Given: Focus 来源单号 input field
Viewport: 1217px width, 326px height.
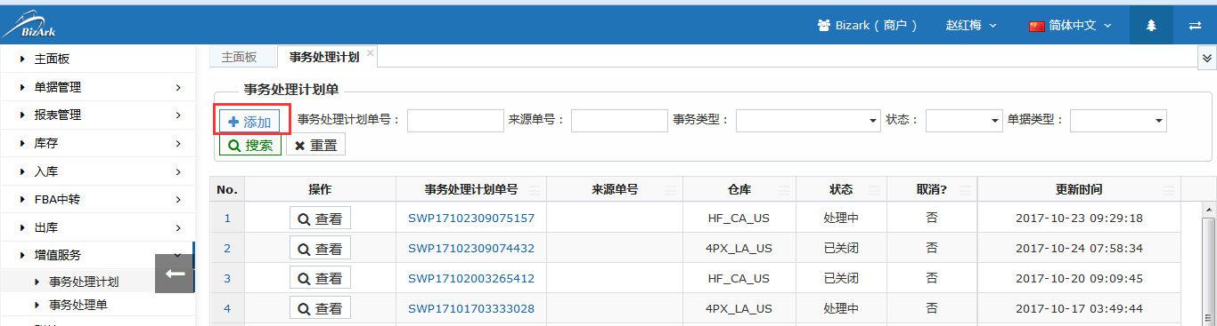Looking at the screenshot, I should click(619, 121).
